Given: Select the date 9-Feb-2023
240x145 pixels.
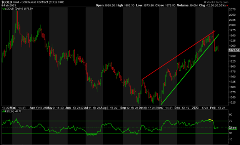Looking at the screenshot, I should coord(9,5).
